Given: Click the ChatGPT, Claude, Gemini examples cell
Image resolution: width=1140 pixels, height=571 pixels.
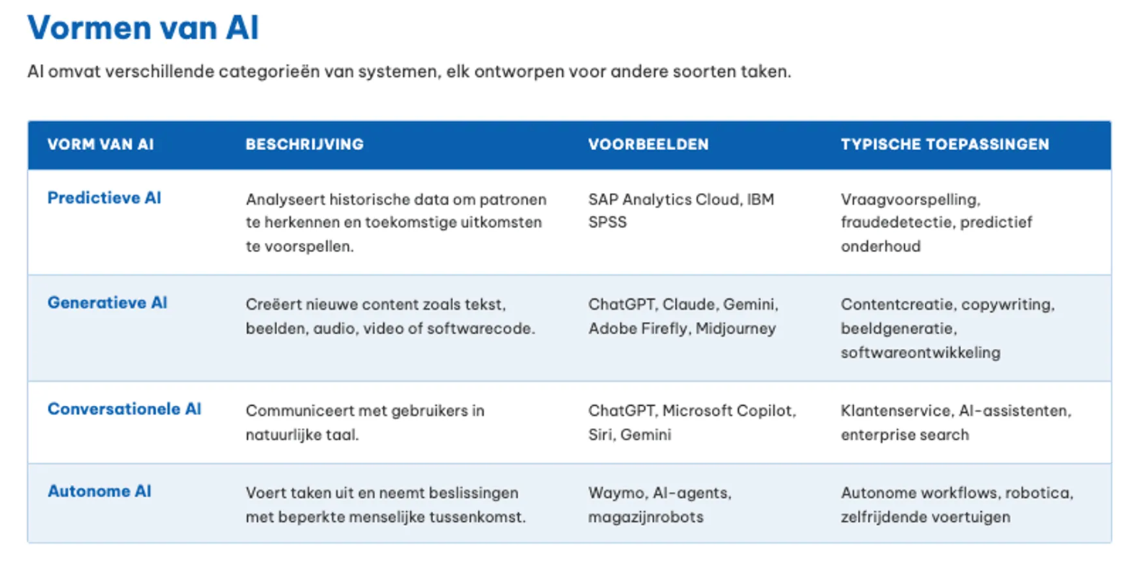Looking at the screenshot, I should click(683, 316).
